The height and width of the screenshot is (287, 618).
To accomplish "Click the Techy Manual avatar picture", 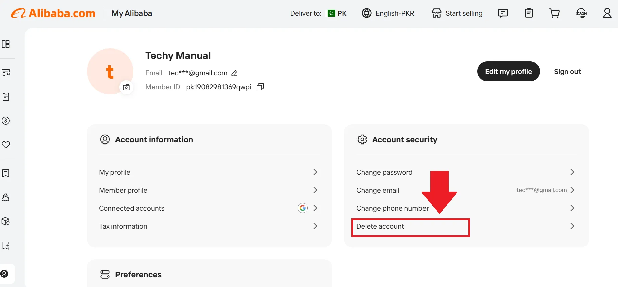I will 110,71.
